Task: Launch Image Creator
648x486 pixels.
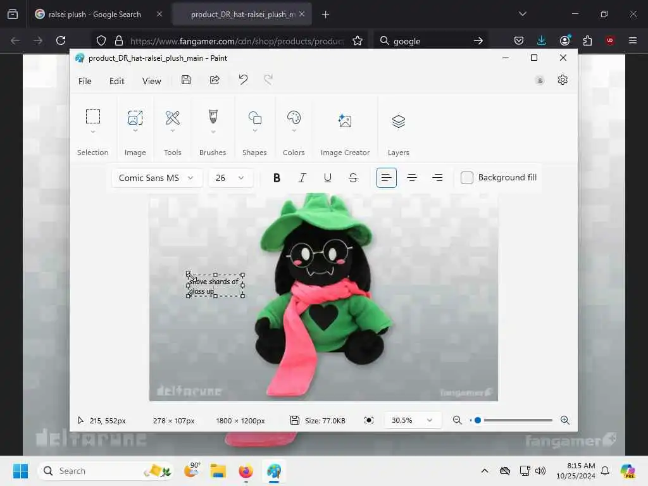Action: [x=345, y=121]
